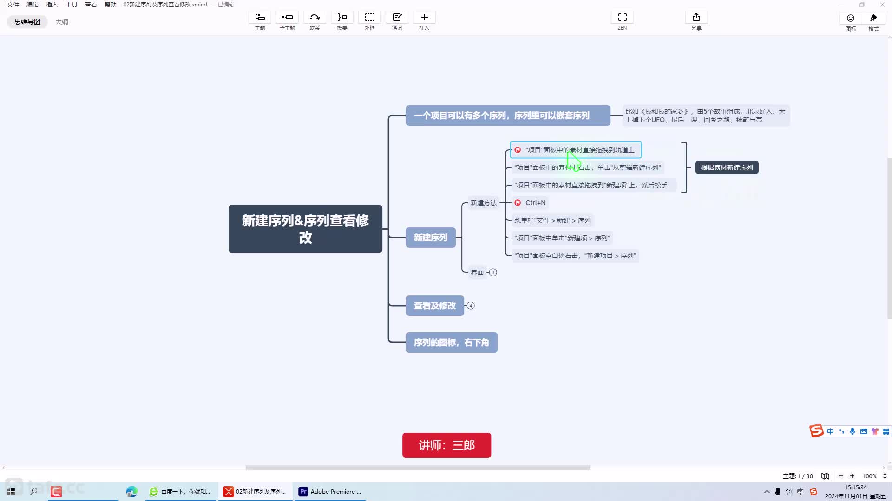
Task: Select the 新建方法 subtopic
Action: (x=483, y=203)
